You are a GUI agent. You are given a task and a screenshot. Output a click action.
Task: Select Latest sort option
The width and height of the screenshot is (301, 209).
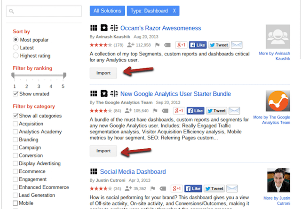click(16, 47)
